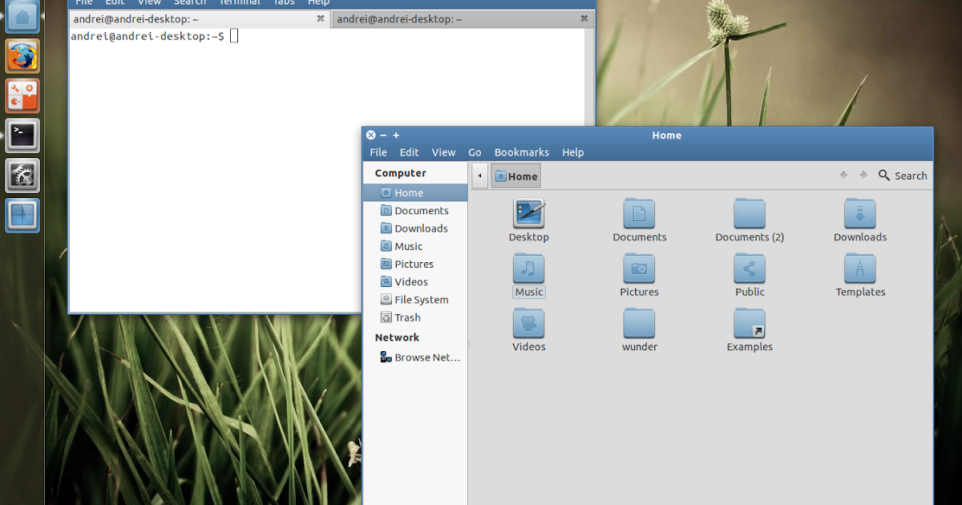This screenshot has height=505, width=962.
Task: Collapse the Network section in sidebar
Action: (x=397, y=337)
